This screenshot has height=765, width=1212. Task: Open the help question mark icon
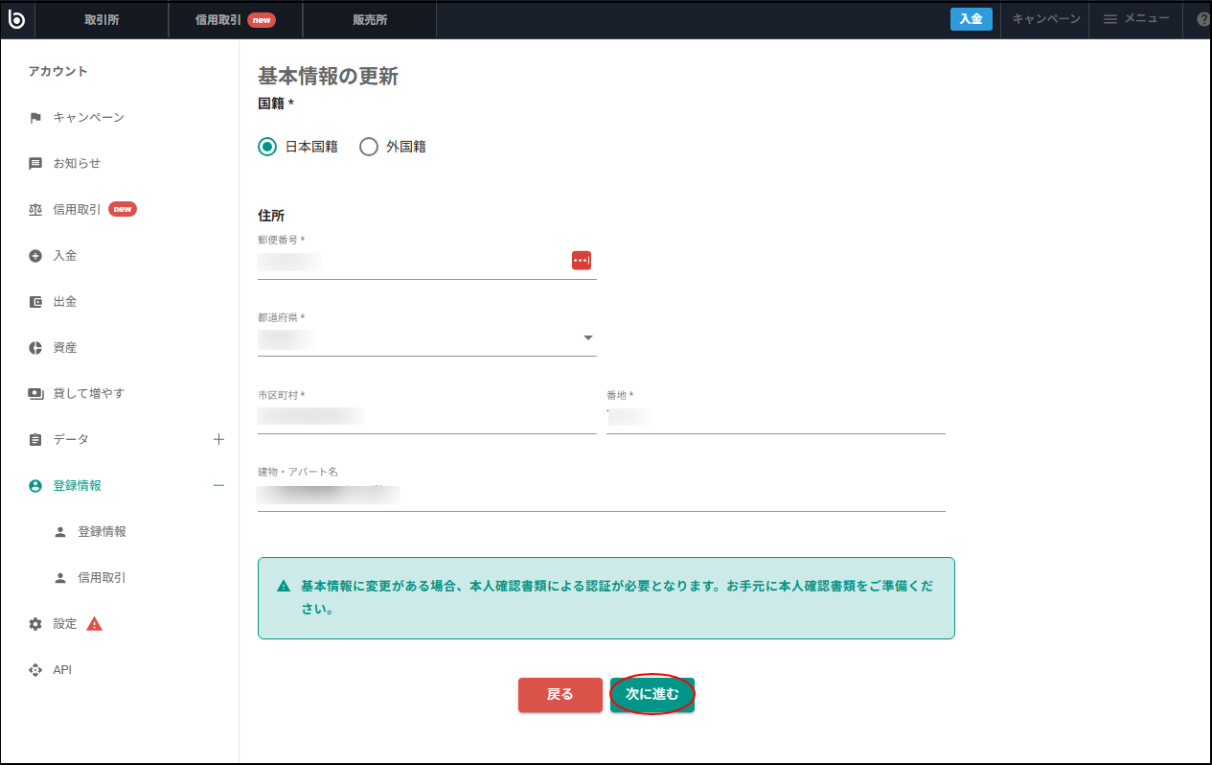[x=1203, y=19]
